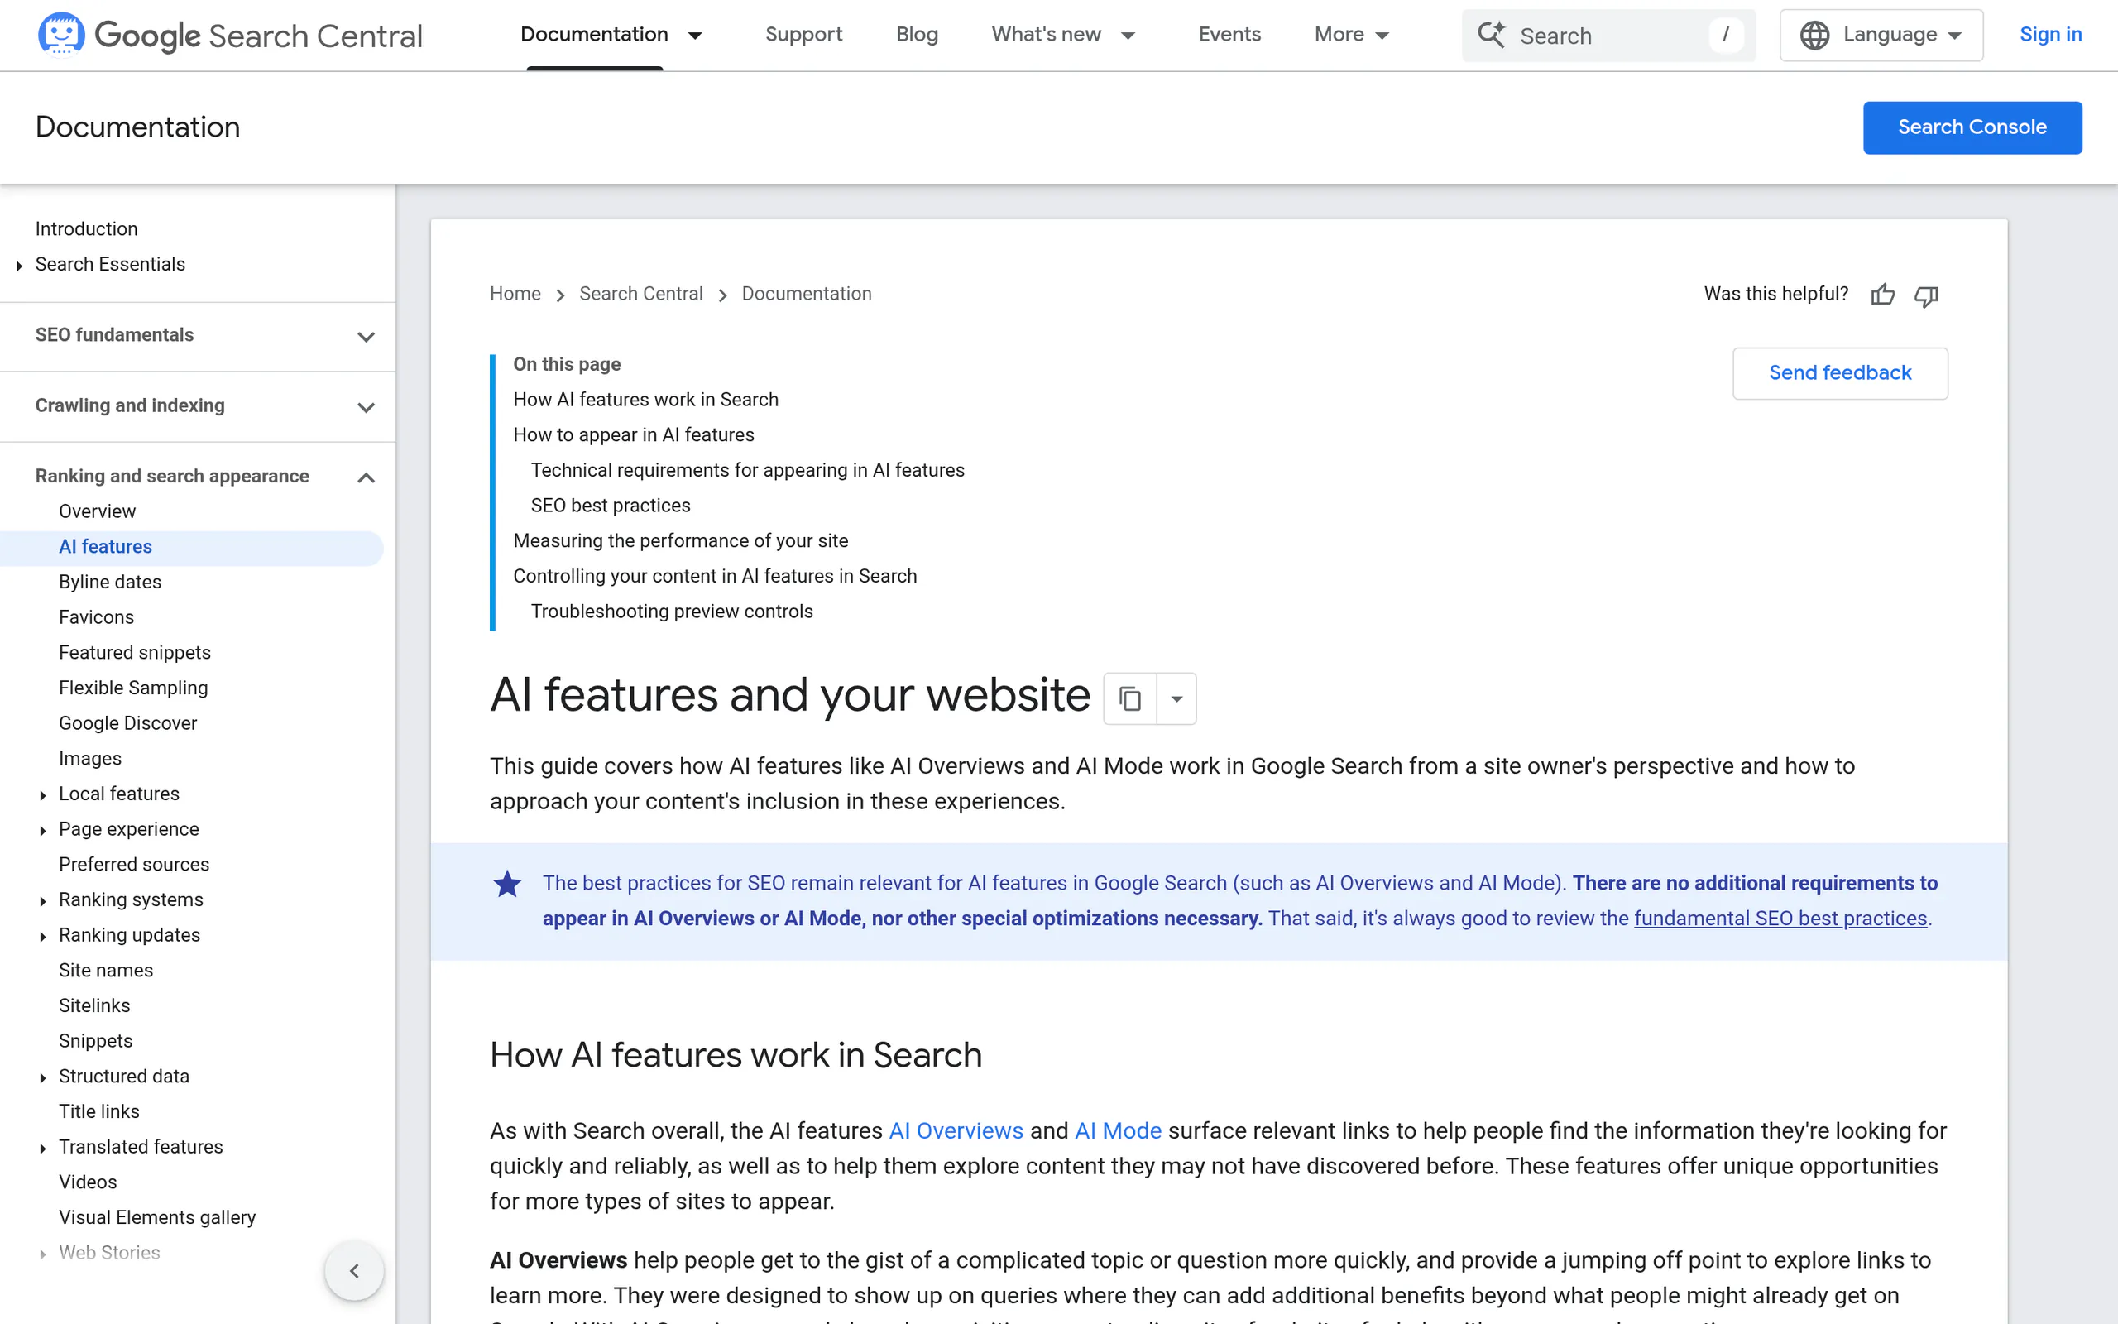Image resolution: width=2118 pixels, height=1324 pixels.
Task: Open Sitelinks in the sidebar
Action: [94, 1006]
